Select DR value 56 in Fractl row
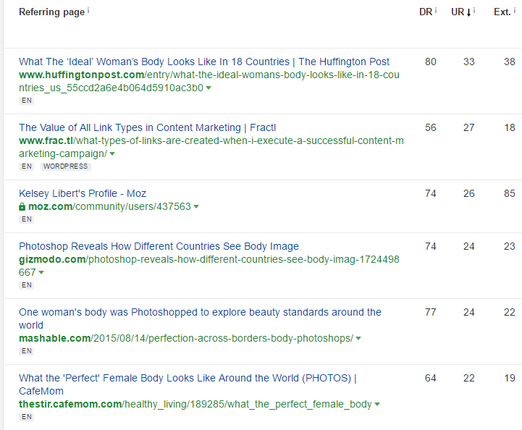 click(x=431, y=127)
